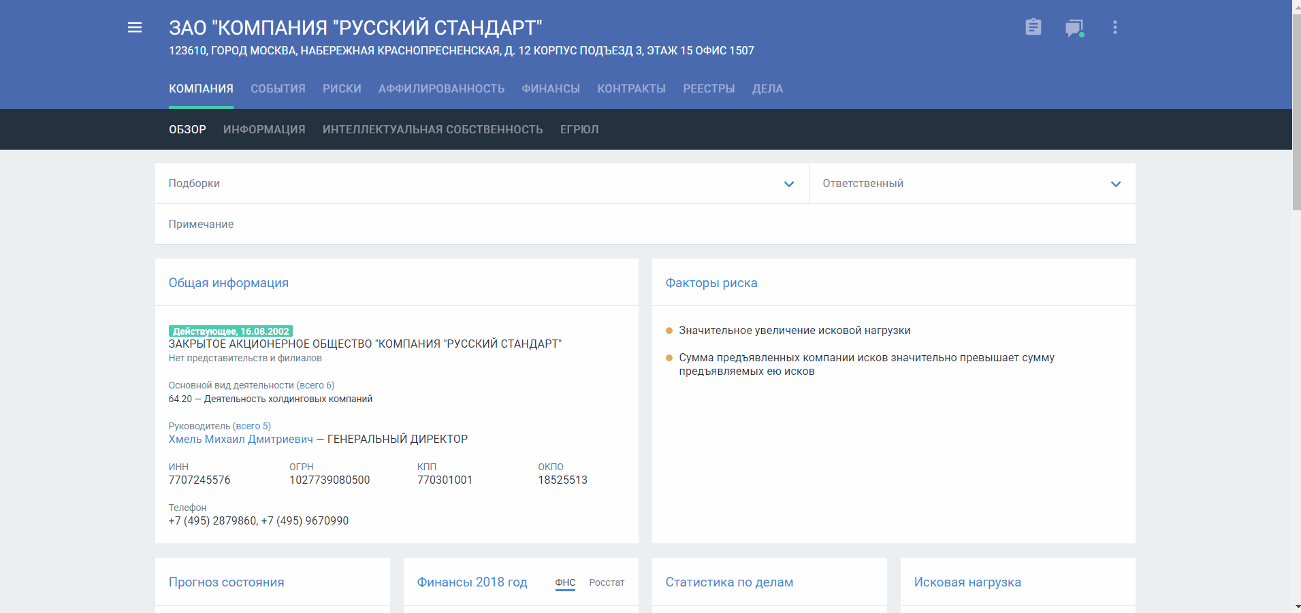Open the Общая информация heading link
This screenshot has width=1301, height=613.
click(229, 283)
